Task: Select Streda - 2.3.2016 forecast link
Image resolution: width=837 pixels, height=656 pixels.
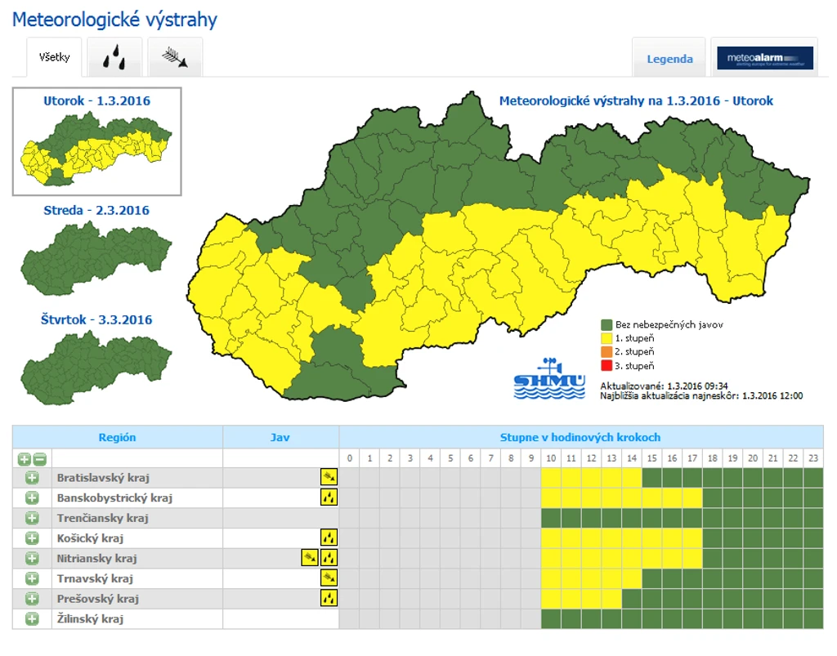Action: [96, 210]
